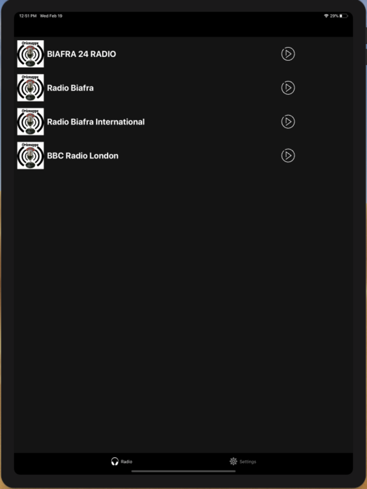
Task: Click the 12:51 PM clock
Action: (28, 16)
